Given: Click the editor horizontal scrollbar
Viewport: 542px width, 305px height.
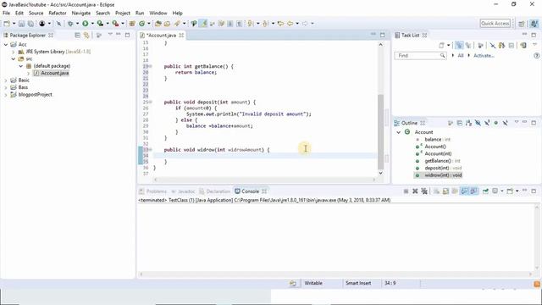Looking at the screenshot, I should coord(265,180).
